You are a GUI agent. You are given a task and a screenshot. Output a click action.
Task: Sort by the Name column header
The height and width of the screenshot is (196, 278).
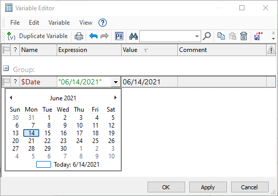pos(38,50)
